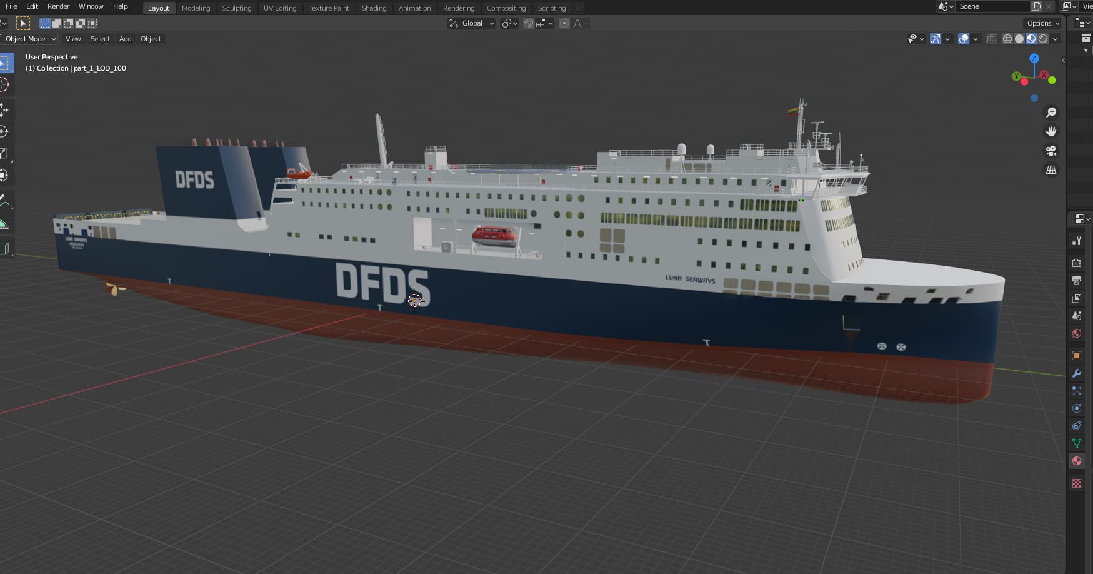Activate the Rotate tool
The width and height of the screenshot is (1093, 574).
pos(4,132)
